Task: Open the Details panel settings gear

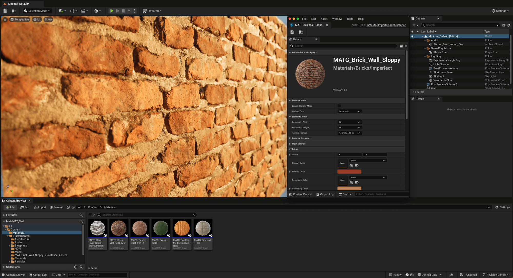Action: [406, 46]
